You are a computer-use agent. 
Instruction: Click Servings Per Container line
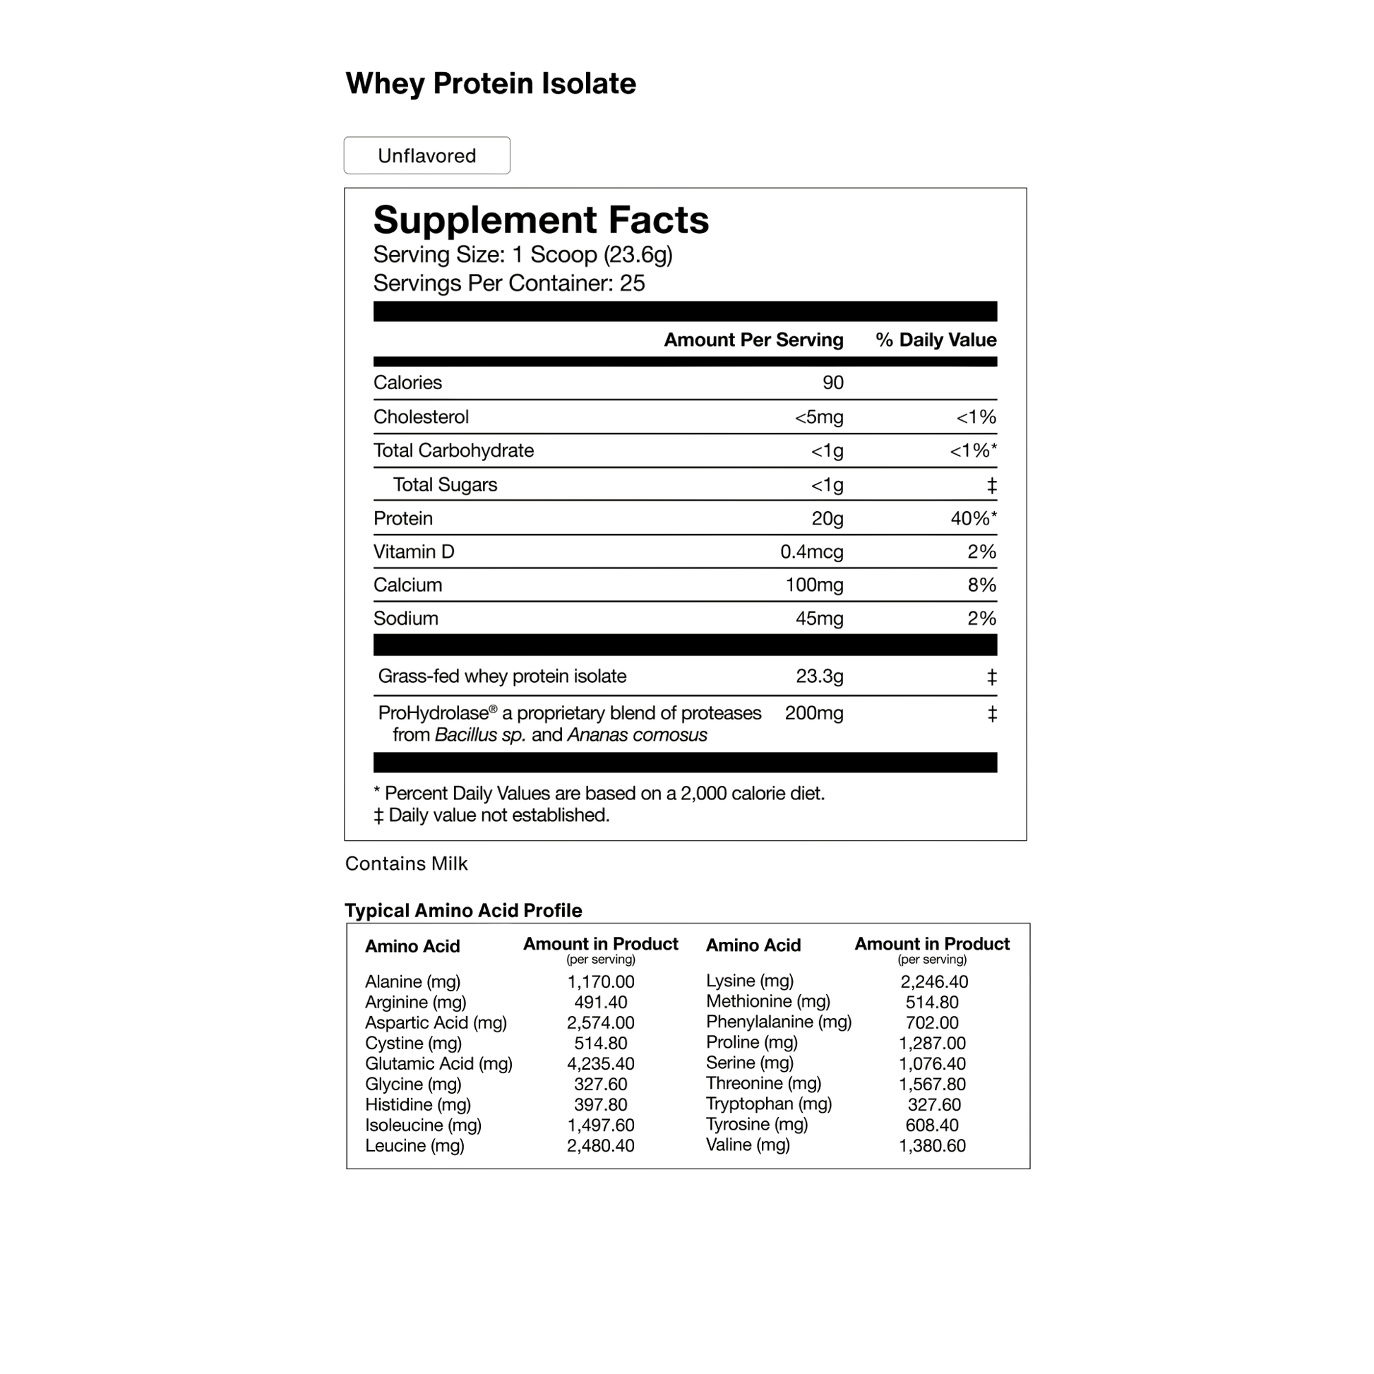pyautogui.click(x=508, y=283)
